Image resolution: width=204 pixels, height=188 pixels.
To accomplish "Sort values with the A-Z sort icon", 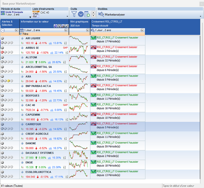I will click(x=63, y=26).
